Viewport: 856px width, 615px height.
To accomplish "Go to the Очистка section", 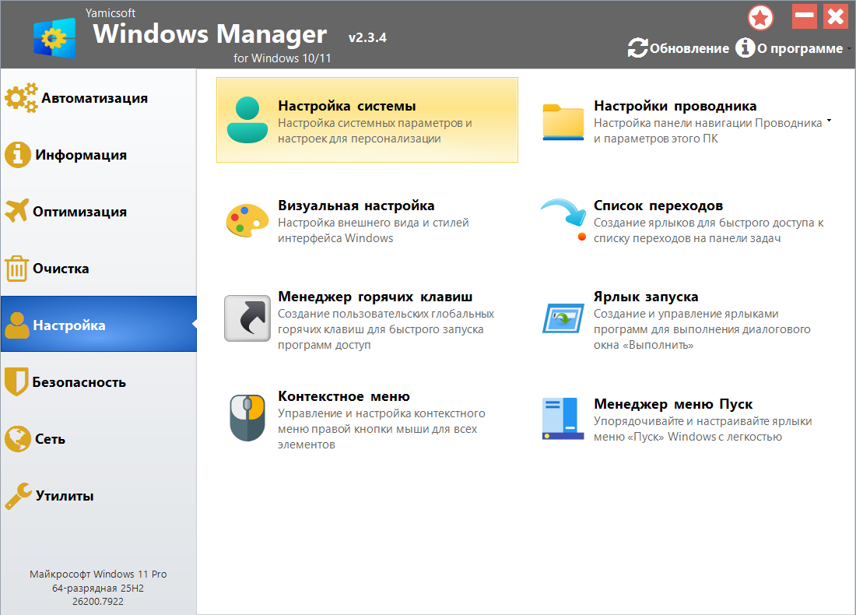I will coord(61,269).
